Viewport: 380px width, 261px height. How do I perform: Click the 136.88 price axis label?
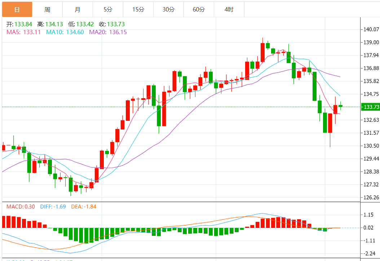coord(371,68)
